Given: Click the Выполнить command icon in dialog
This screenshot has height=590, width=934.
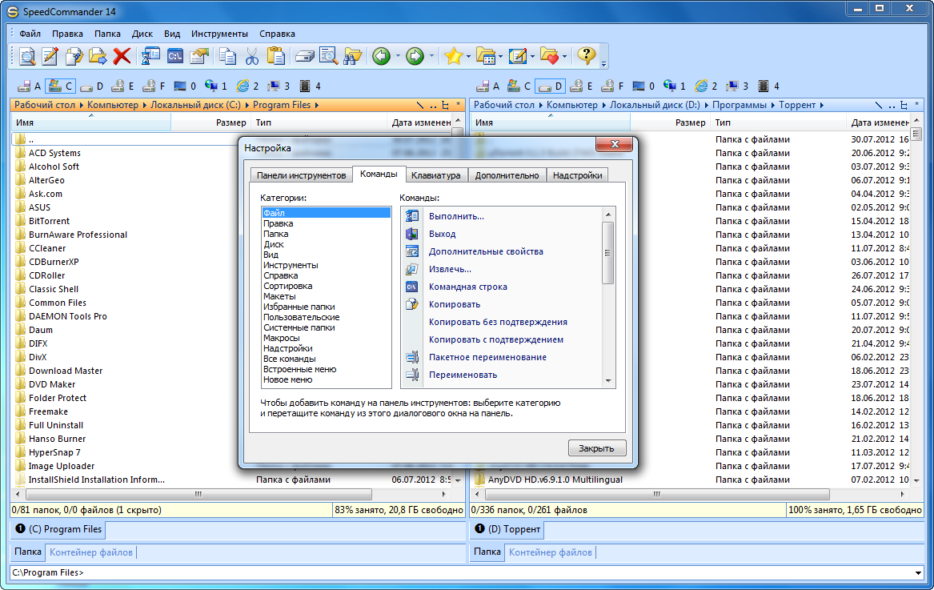Looking at the screenshot, I should tap(412, 215).
